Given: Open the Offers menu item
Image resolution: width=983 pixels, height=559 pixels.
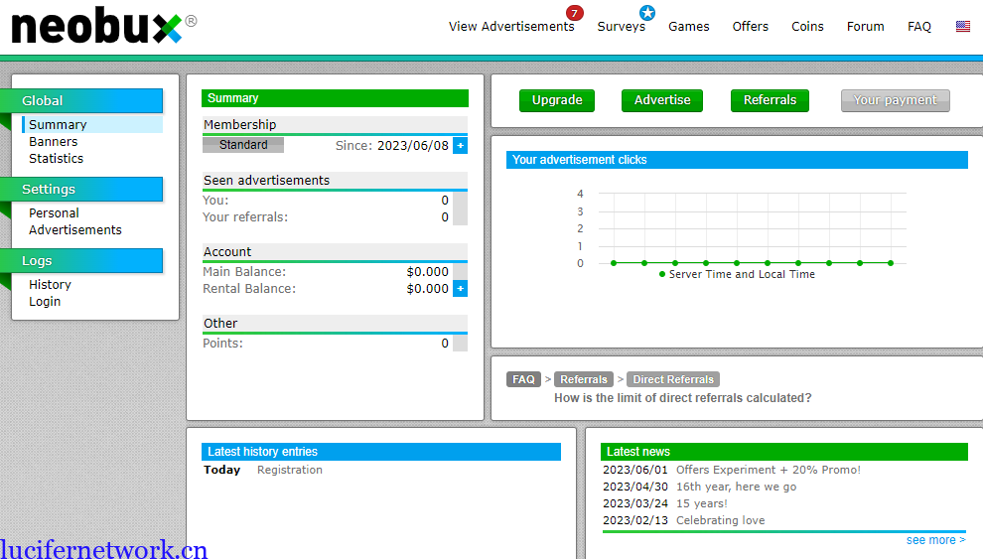Looking at the screenshot, I should tap(750, 27).
